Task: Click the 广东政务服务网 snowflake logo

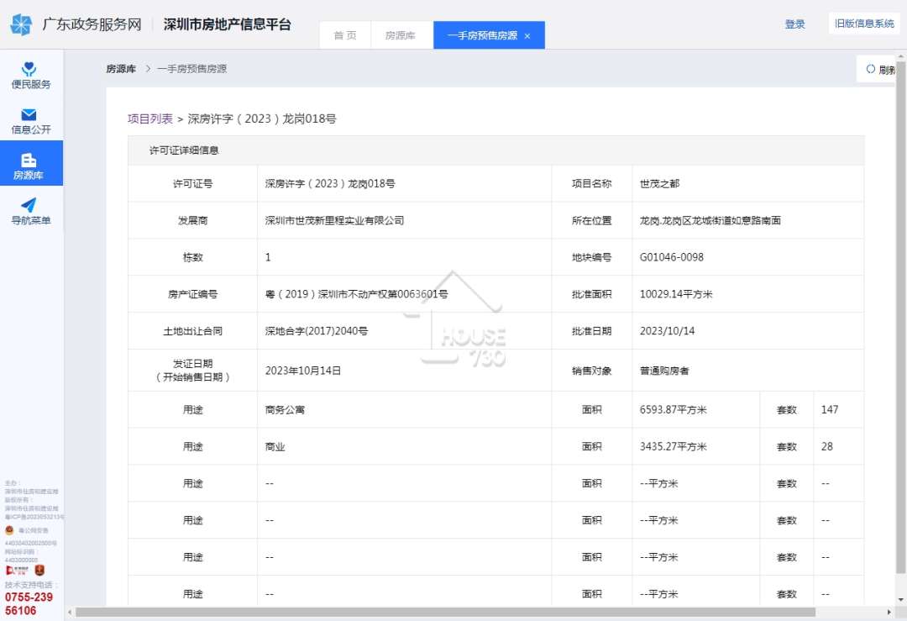Action: pyautogui.click(x=21, y=24)
